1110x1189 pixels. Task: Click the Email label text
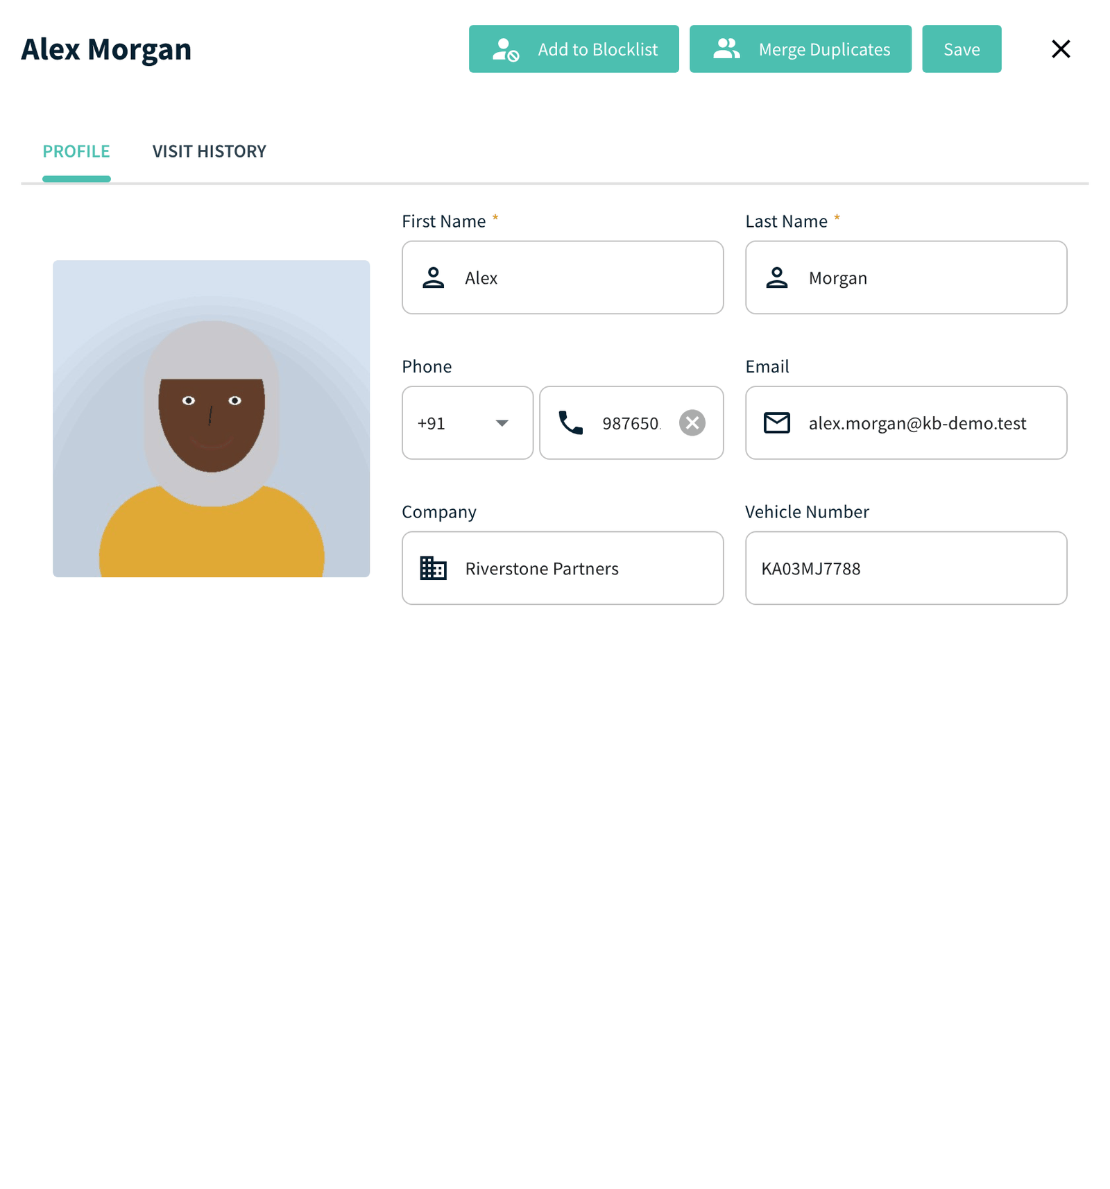point(767,367)
